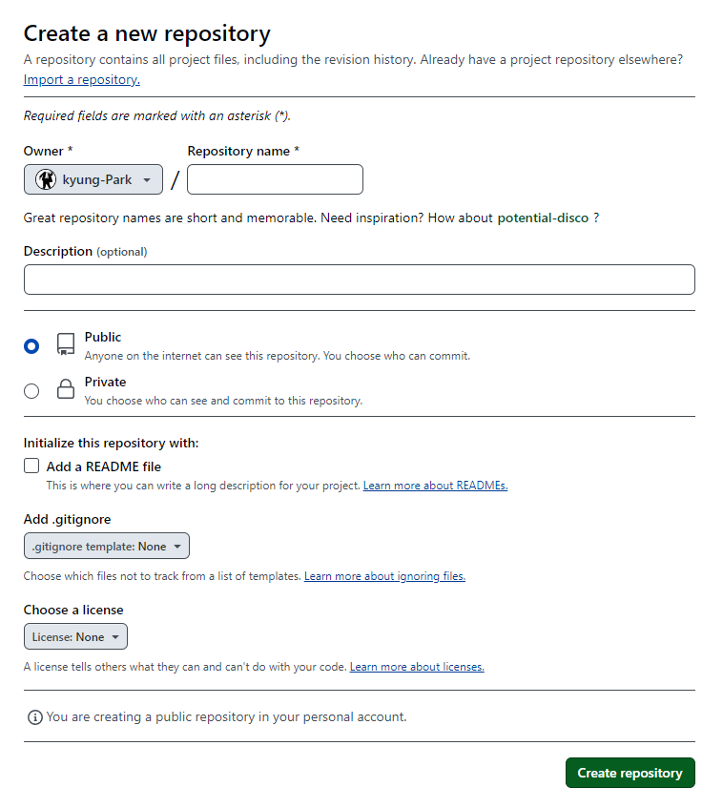Viewport: 723px width, 808px height.
Task: Click the public repository book icon
Action: click(66, 344)
